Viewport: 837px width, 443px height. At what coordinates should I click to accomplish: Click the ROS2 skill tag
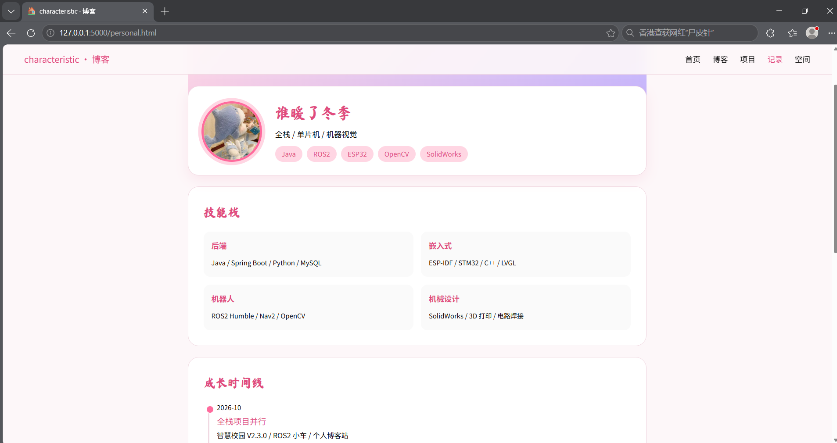pyautogui.click(x=322, y=154)
